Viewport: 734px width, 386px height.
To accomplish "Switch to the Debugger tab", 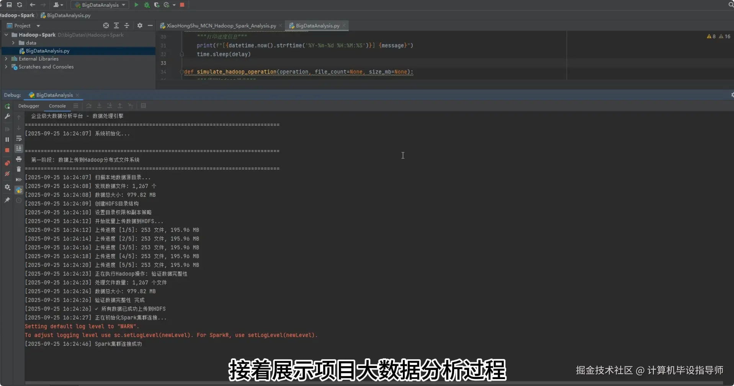I will click(x=29, y=106).
